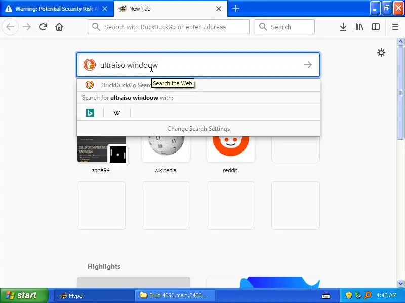The height and width of the screenshot is (303, 405).
Task: Click the empty top site tile beside reddit
Action: tap(296, 149)
